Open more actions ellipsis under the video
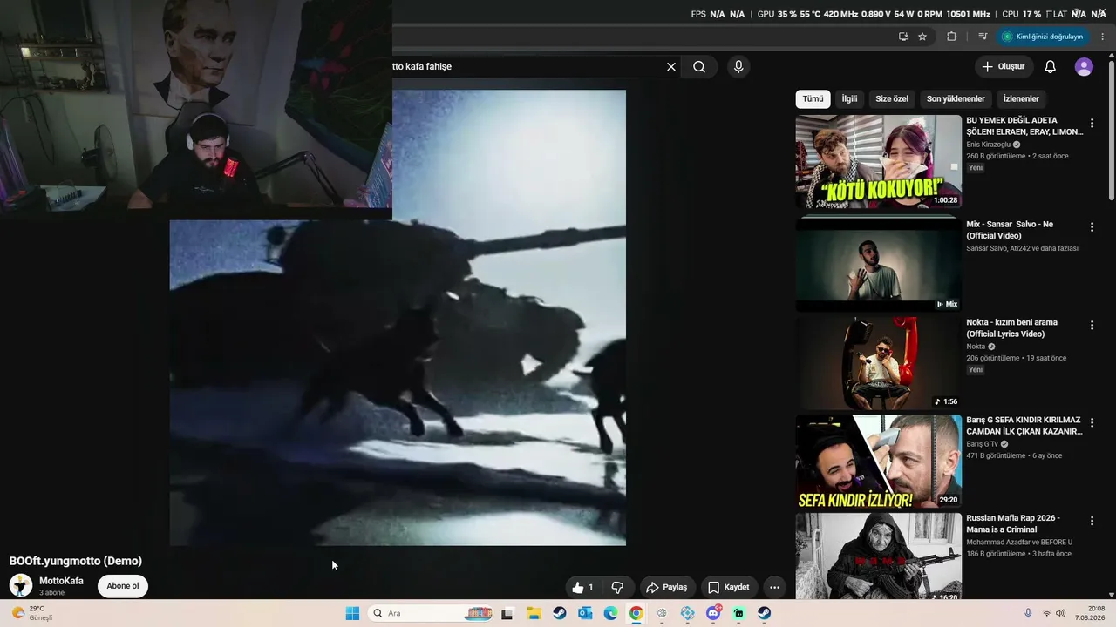Screen dimensions: 1116x627 pos(774,587)
